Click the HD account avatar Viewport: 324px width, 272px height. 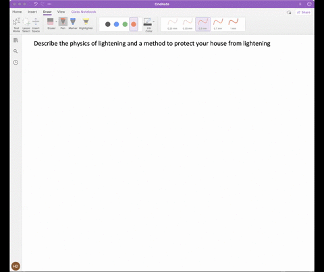pyautogui.click(x=16, y=266)
